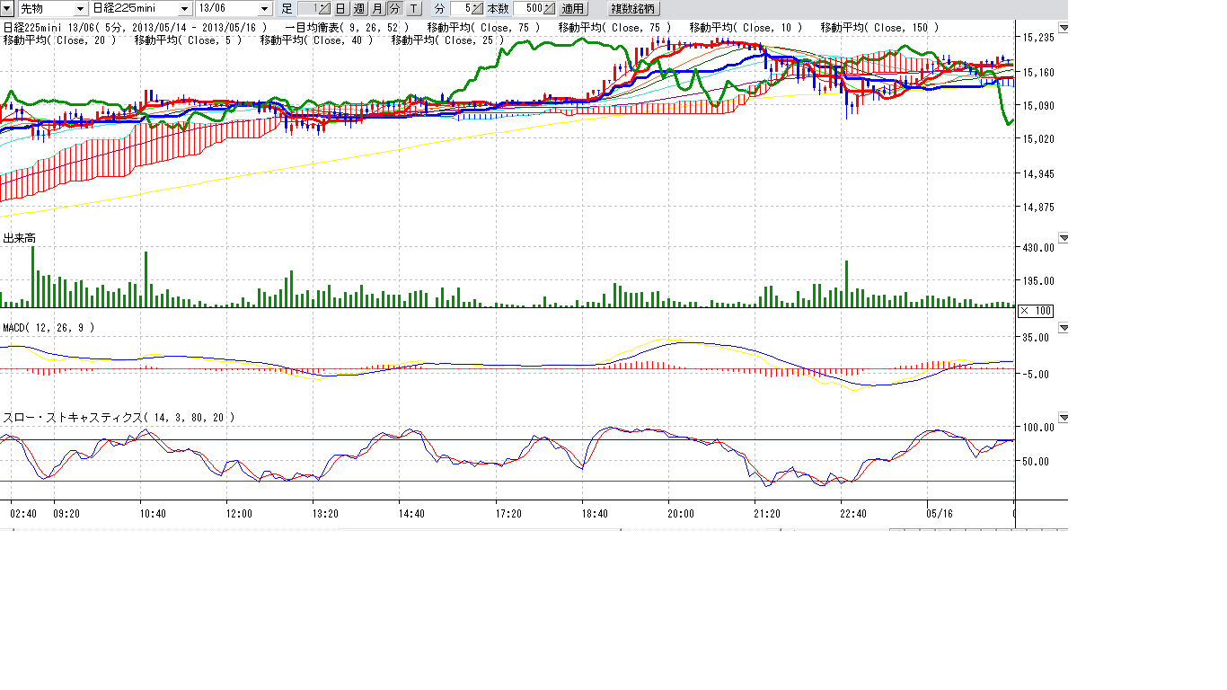Select the tick (T) chart button

pyautogui.click(x=412, y=9)
